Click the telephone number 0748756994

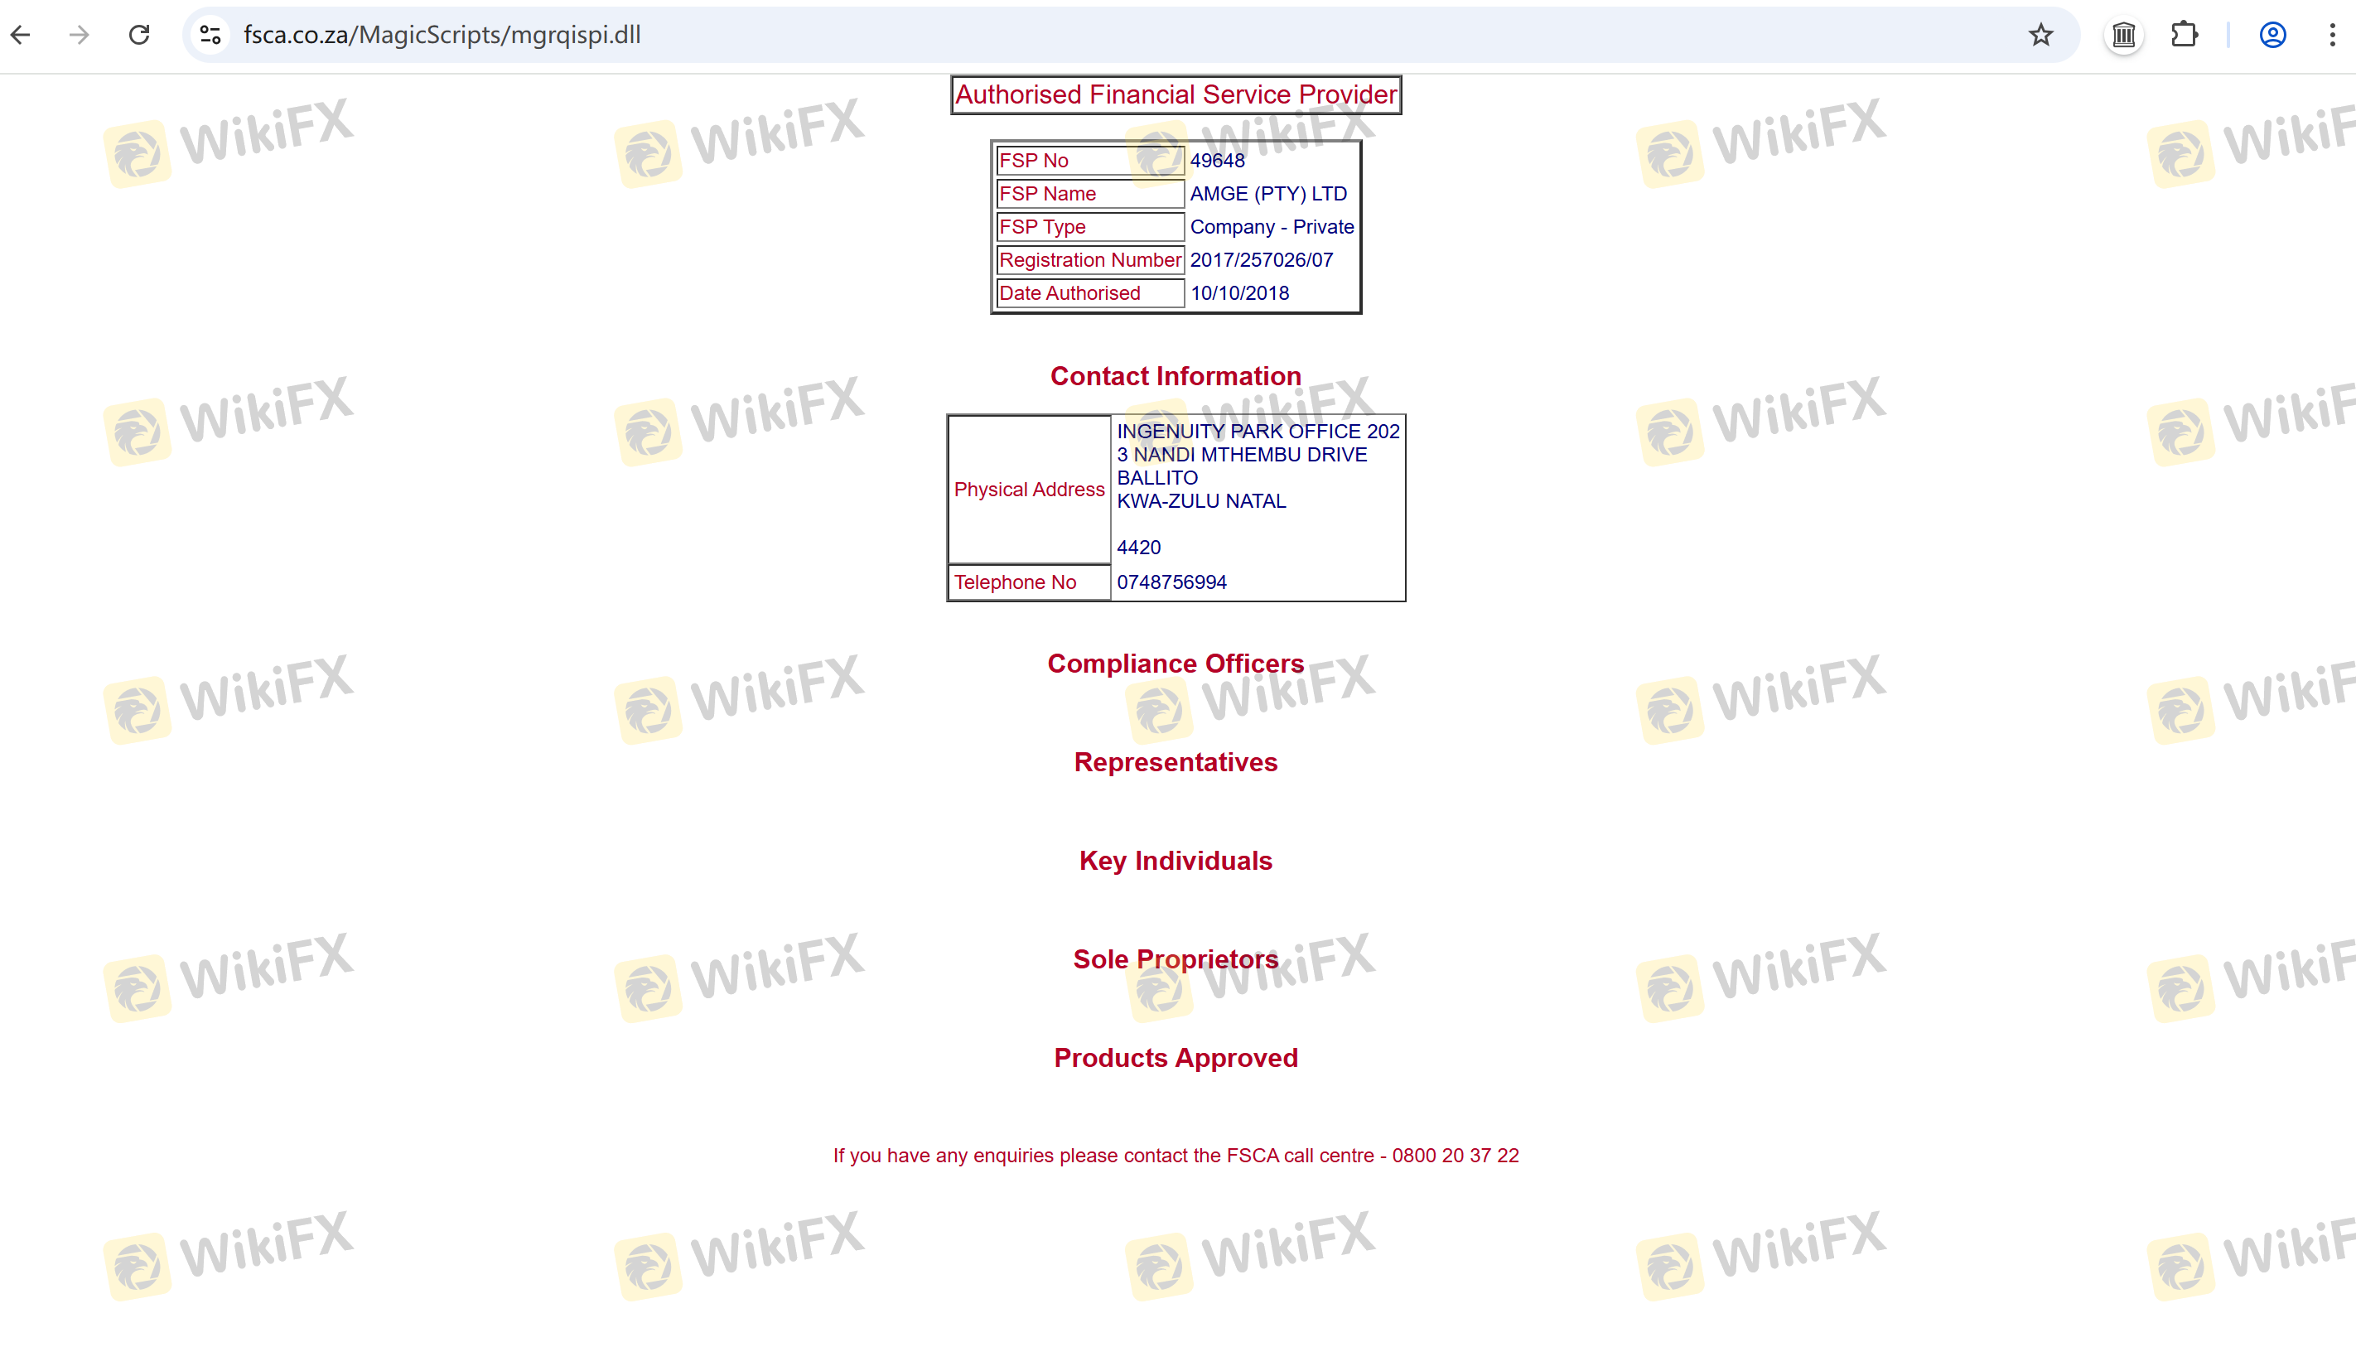(1171, 583)
